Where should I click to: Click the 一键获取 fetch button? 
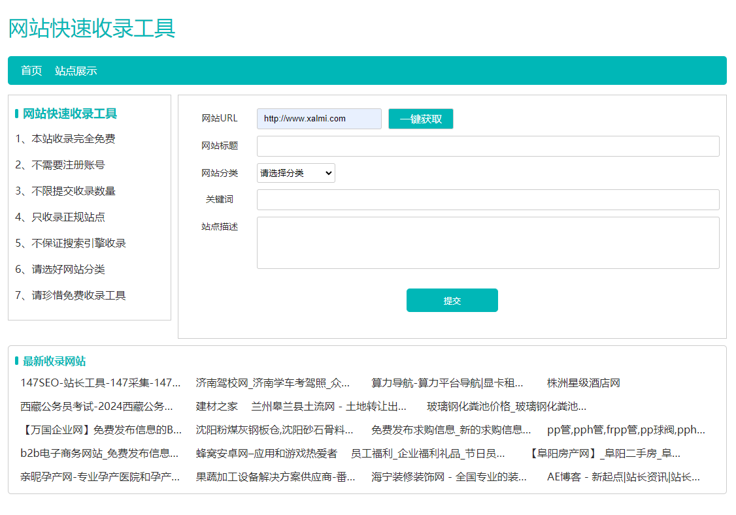[420, 118]
